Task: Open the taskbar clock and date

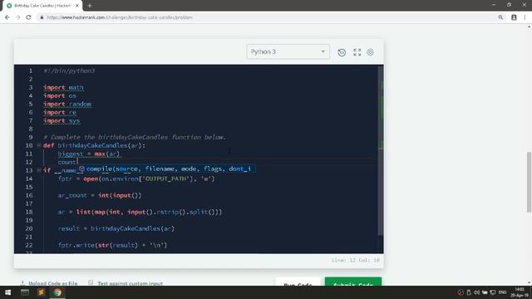Action: pyautogui.click(x=520, y=292)
